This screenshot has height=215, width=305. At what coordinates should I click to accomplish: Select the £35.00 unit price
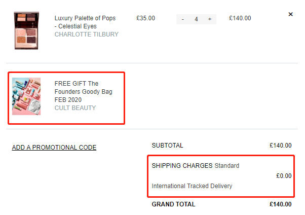coord(145,18)
